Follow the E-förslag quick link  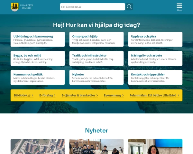(x=47, y=95)
